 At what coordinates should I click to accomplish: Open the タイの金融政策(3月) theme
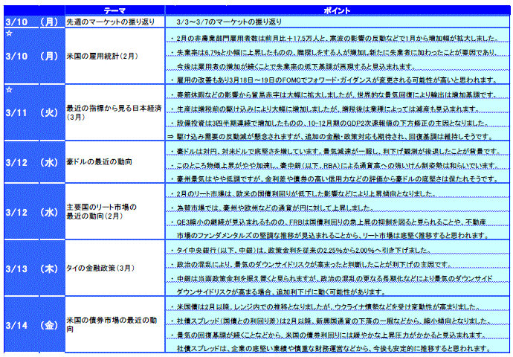100,268
